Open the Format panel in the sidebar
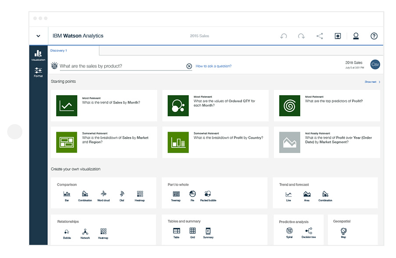Image resolution: width=396 pixels, height=258 pixels. point(38,72)
